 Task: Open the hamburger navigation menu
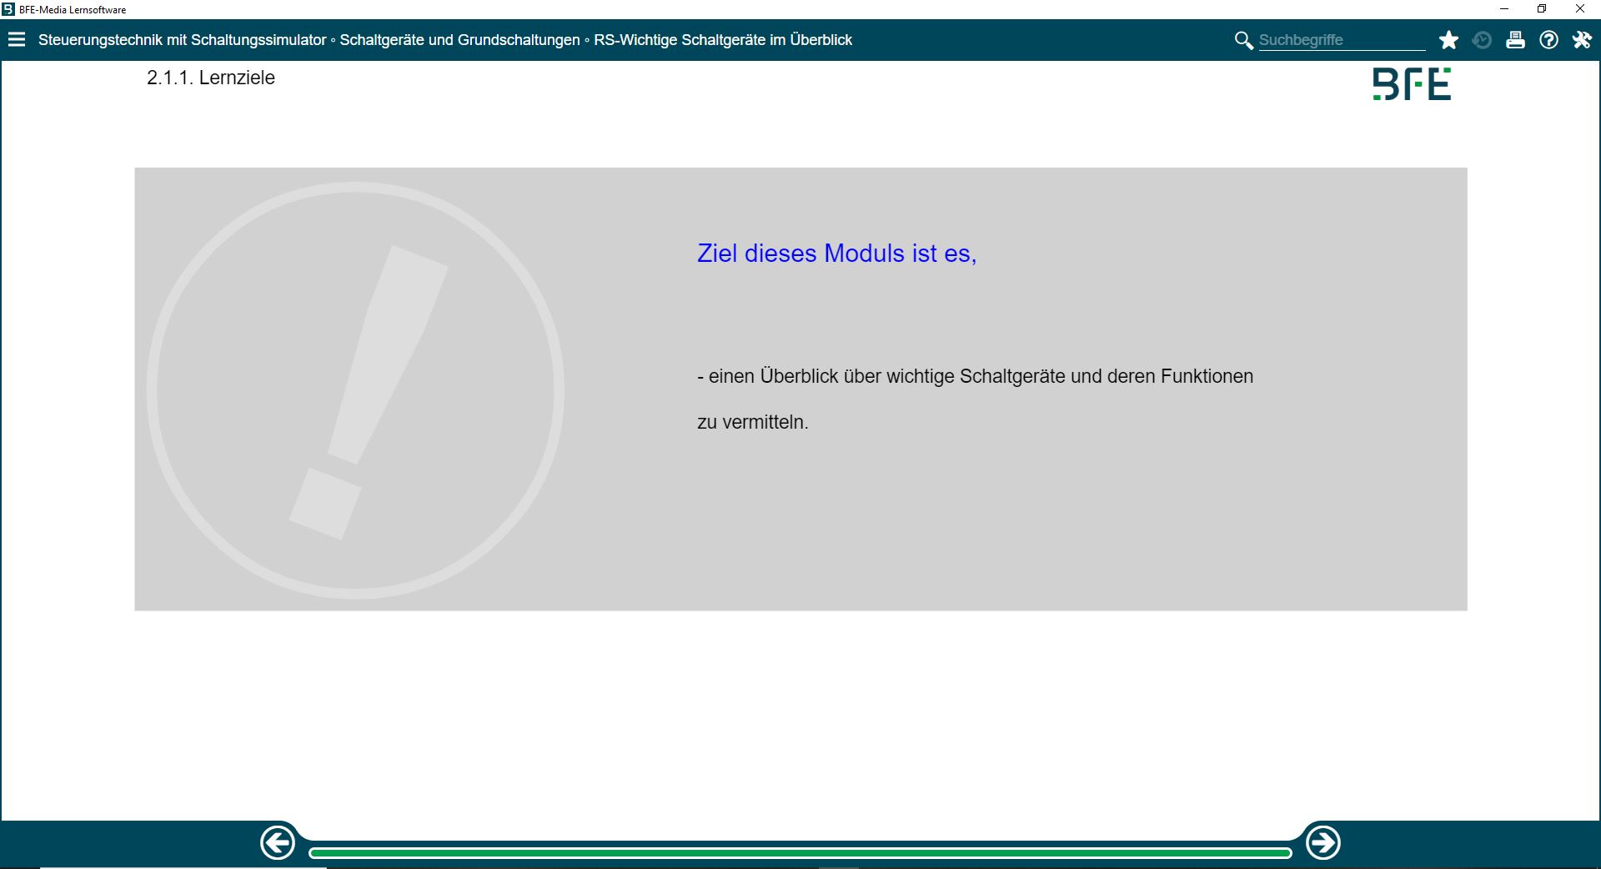17,40
